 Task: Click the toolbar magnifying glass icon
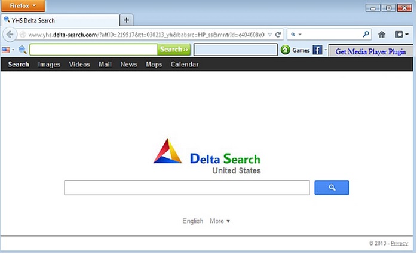tap(22, 50)
